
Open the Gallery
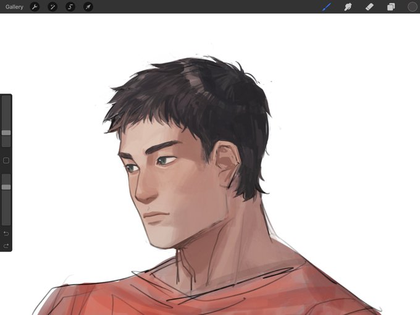click(14, 7)
